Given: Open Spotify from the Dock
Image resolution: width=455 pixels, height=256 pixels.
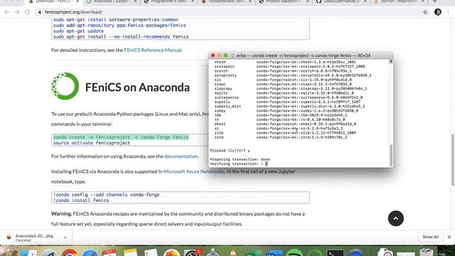Looking at the screenshot, I should pos(294,252).
